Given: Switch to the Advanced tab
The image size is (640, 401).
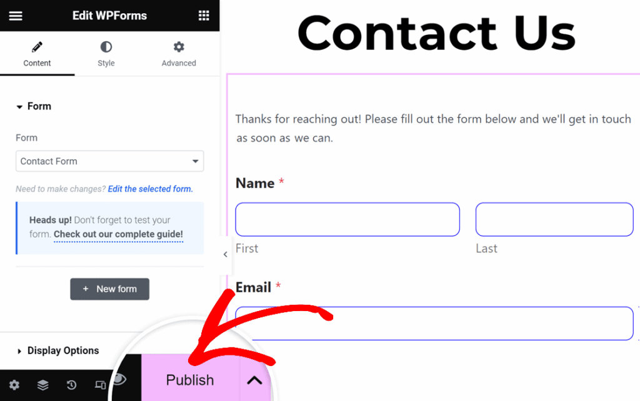Looking at the screenshot, I should click(x=178, y=54).
